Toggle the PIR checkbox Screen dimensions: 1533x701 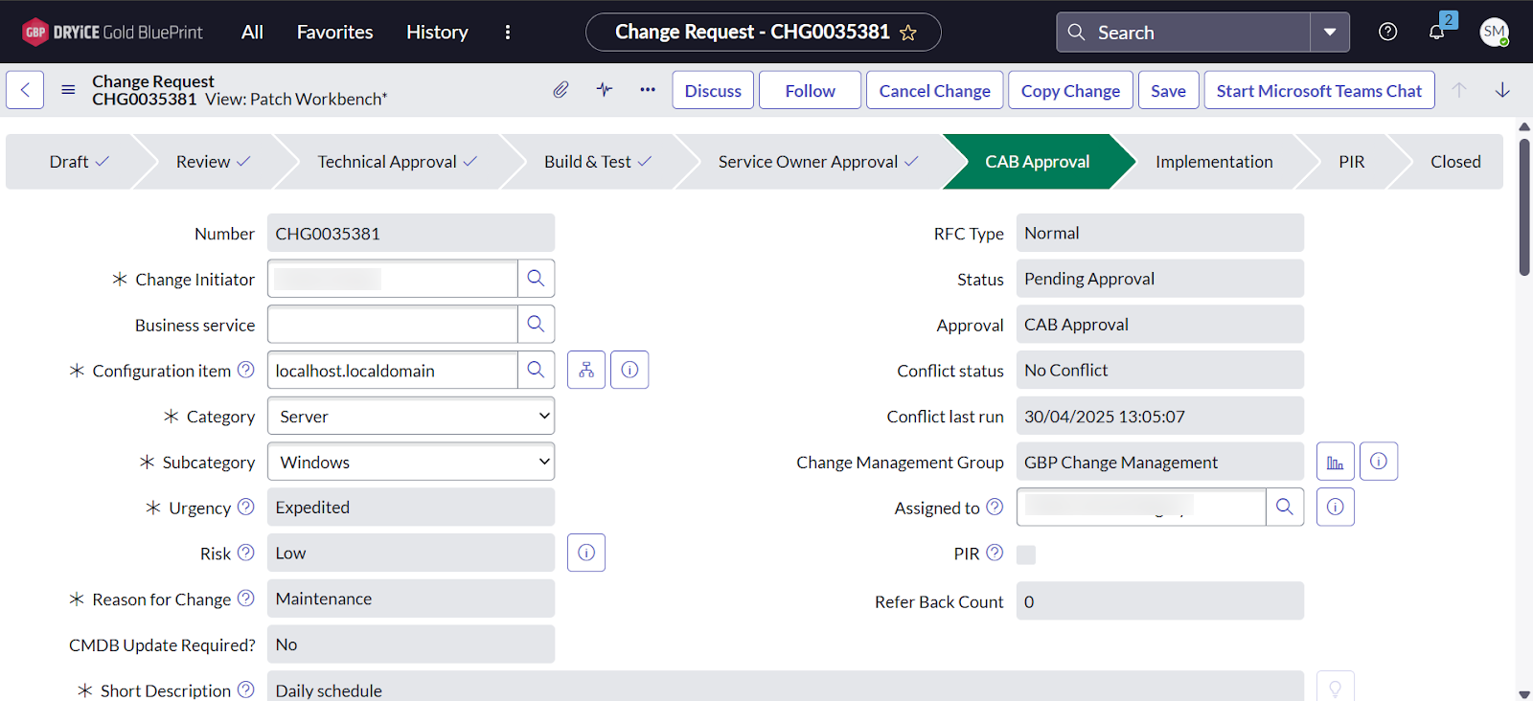1026,554
